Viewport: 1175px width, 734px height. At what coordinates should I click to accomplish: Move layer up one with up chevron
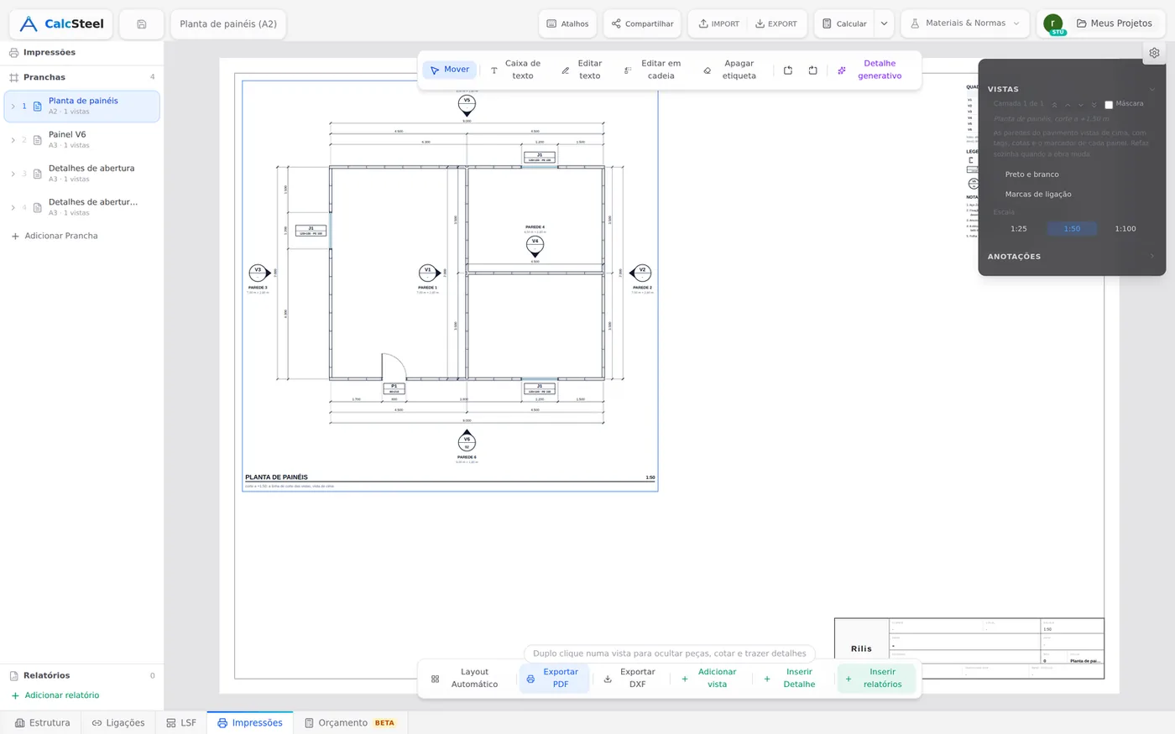tap(1068, 105)
